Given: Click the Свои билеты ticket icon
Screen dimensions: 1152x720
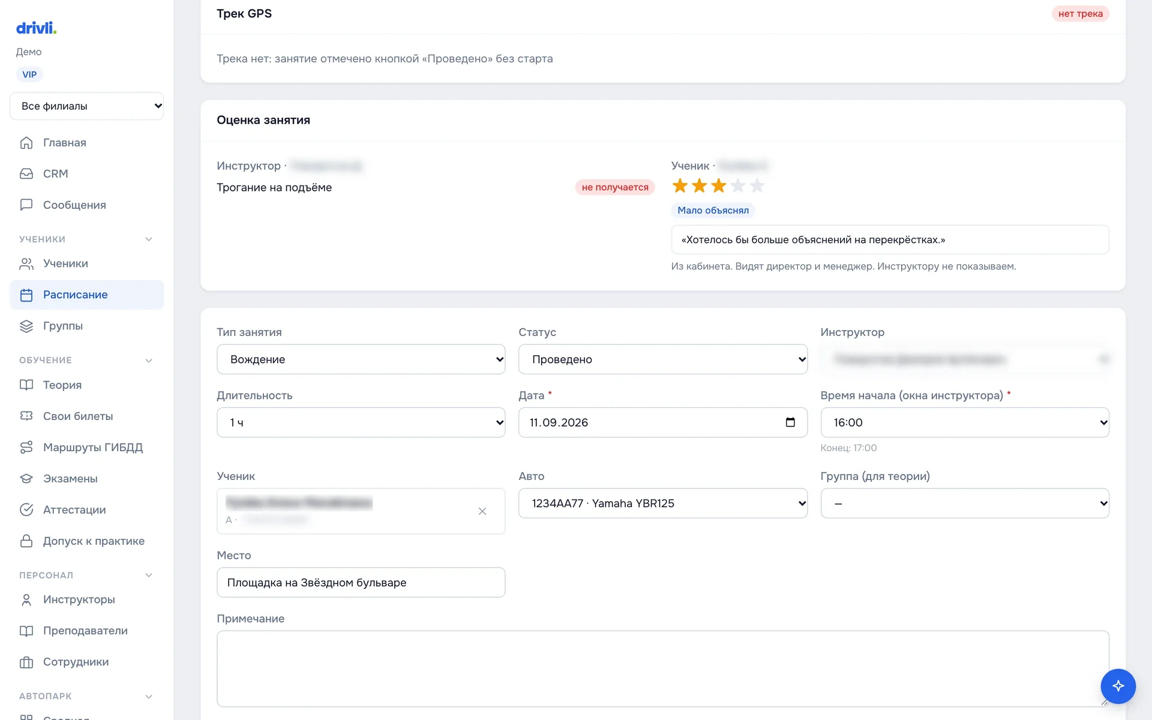Looking at the screenshot, I should (26, 416).
